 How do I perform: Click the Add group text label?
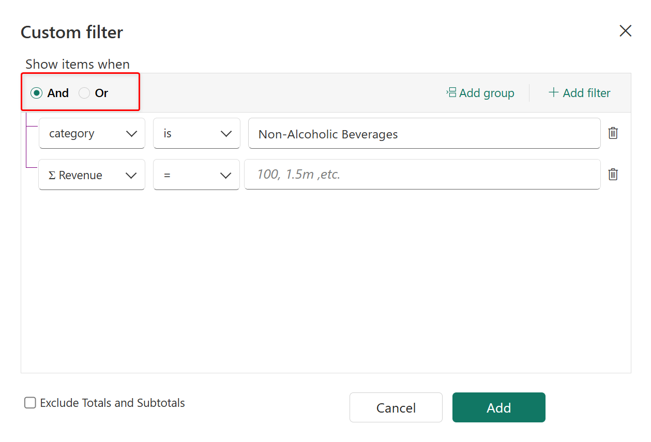coord(487,93)
